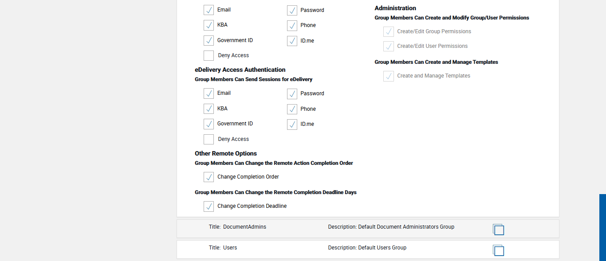Enable Deny Access in the eDelivery section

(209, 140)
